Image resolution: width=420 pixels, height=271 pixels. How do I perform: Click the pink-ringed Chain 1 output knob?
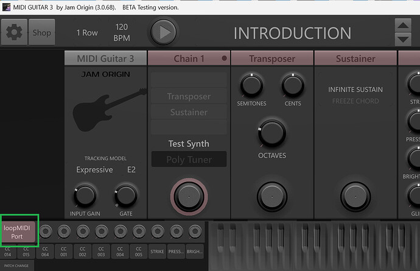[188, 195]
